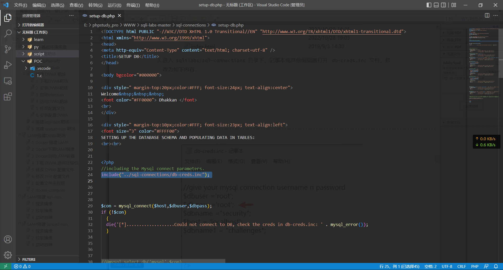Change file encoding UTF-8
Image resolution: width=503 pixels, height=270 pixels.
[447, 266]
